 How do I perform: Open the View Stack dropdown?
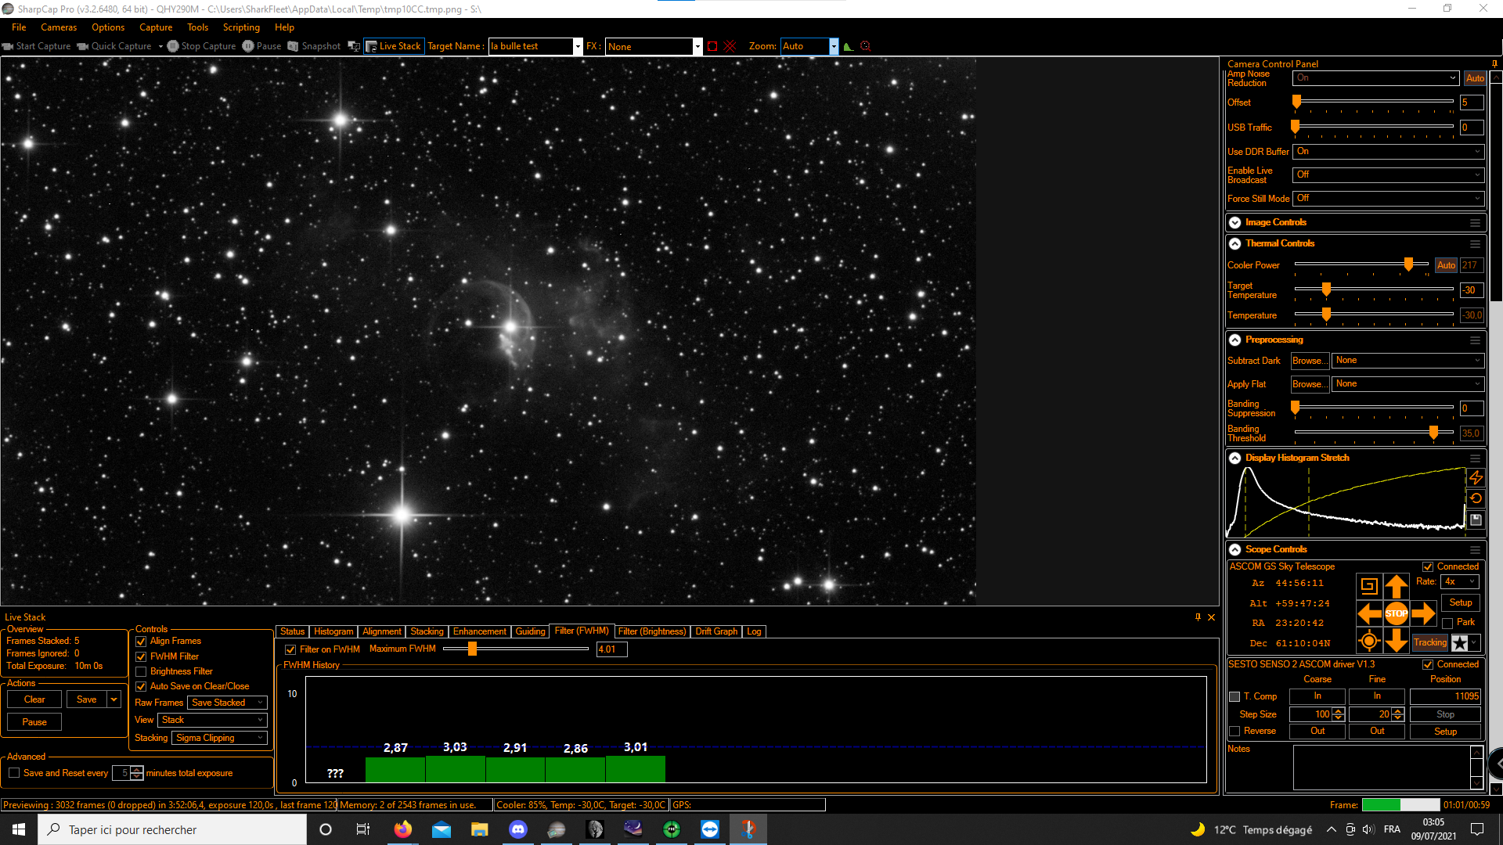click(213, 720)
